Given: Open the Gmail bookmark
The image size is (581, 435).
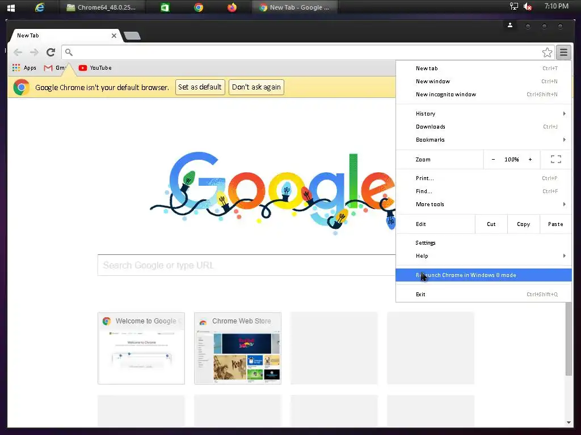Looking at the screenshot, I should coord(55,68).
